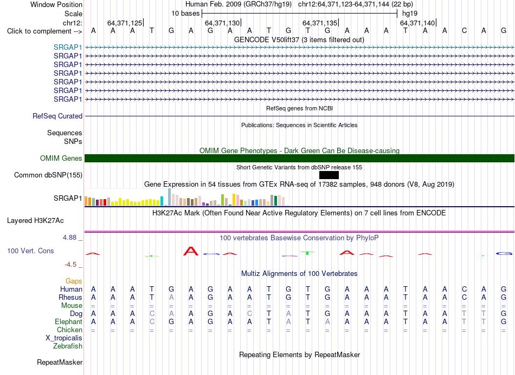Click the tall red A in PhyloP logo
The height and width of the screenshot is (375, 515).
click(x=191, y=251)
